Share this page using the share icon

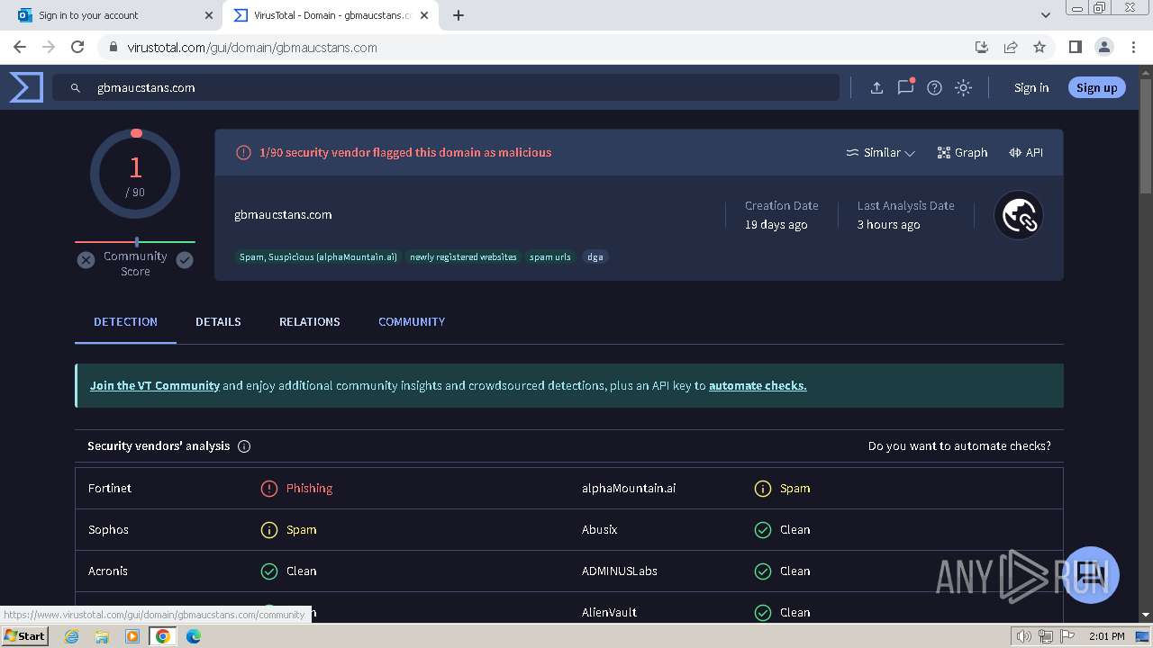1011,47
